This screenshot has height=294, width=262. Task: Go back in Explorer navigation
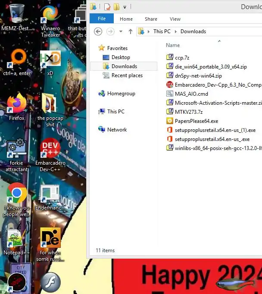pos(98,31)
